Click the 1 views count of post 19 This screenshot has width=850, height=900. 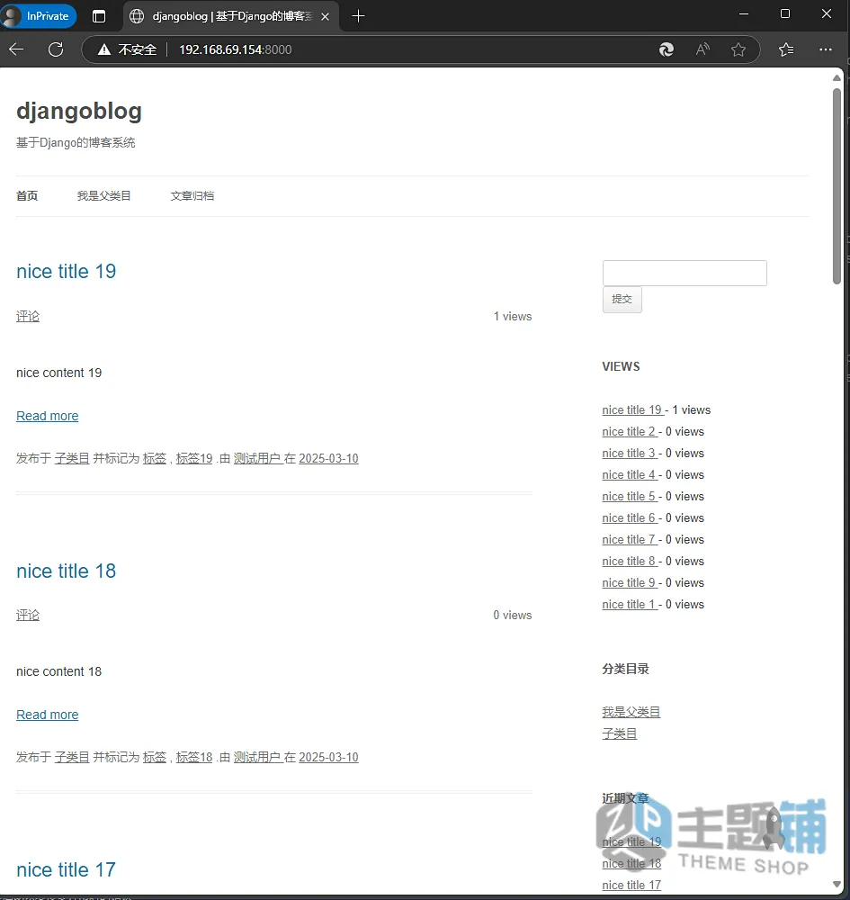(x=513, y=317)
